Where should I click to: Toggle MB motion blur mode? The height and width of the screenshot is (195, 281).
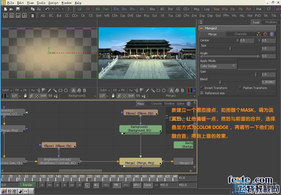point(116,185)
